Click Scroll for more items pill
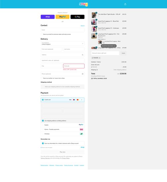Screen dimensions: 167x182 (109, 46)
